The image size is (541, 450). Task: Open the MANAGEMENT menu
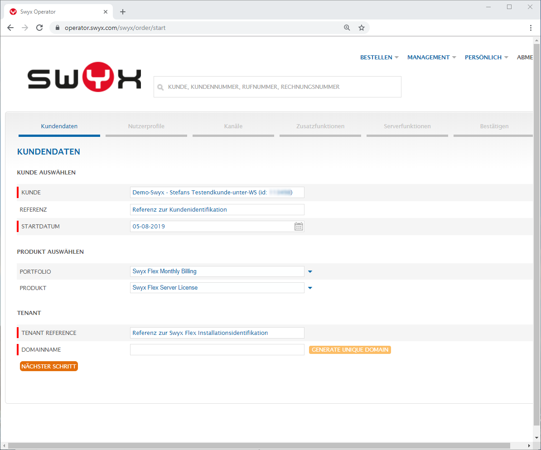(x=432, y=57)
